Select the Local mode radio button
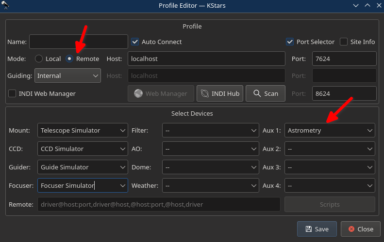The width and height of the screenshot is (384, 242). tap(39, 59)
